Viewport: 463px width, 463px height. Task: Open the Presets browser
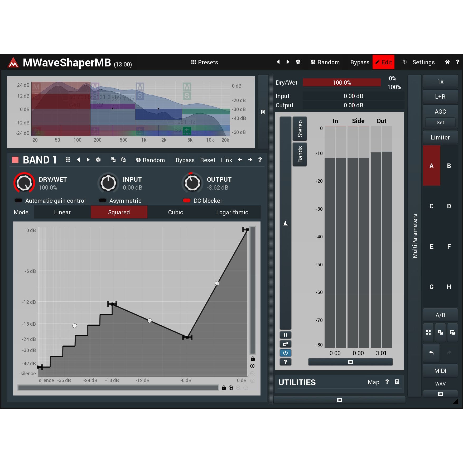click(x=205, y=62)
